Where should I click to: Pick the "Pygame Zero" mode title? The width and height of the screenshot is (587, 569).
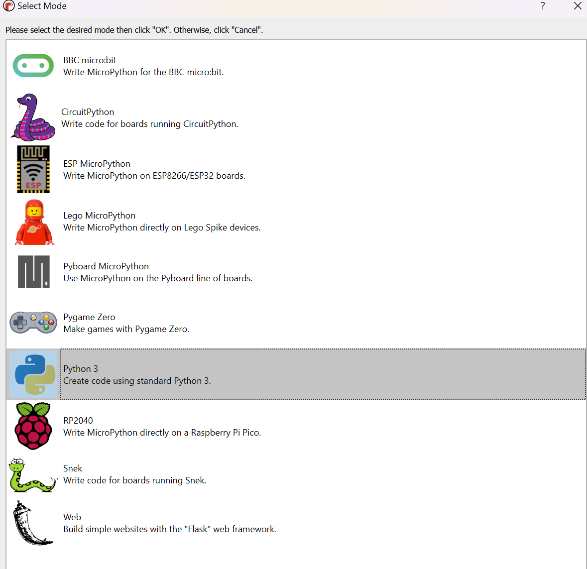[x=89, y=317]
